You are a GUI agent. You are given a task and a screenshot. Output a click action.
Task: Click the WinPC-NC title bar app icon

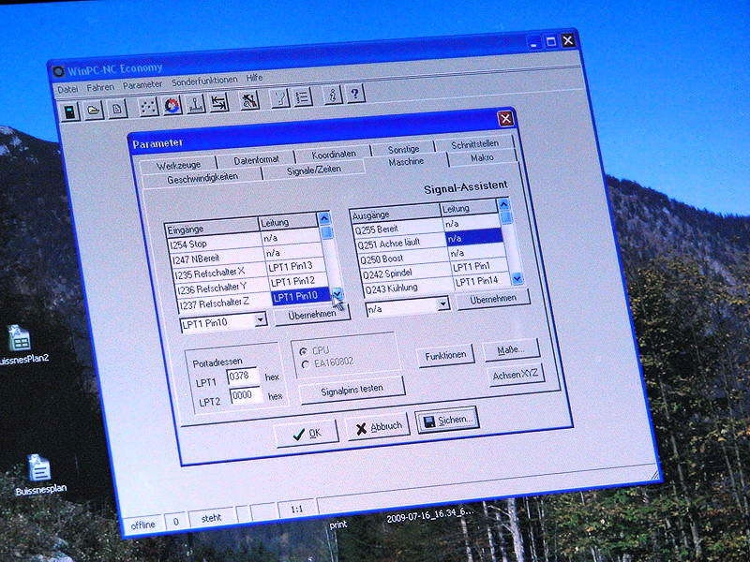tap(58, 72)
